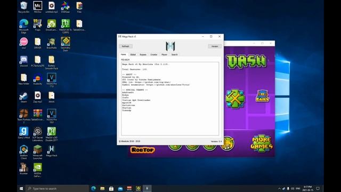The height and width of the screenshot is (192, 341).
Task: Click the Total features line in the text box
Action: click(x=134, y=69)
